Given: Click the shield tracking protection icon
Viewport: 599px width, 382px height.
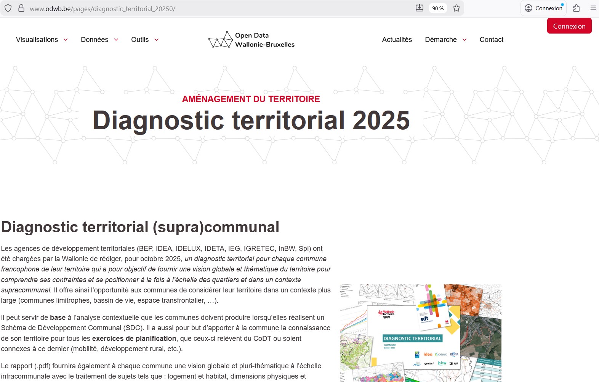Looking at the screenshot, I should coord(8,8).
